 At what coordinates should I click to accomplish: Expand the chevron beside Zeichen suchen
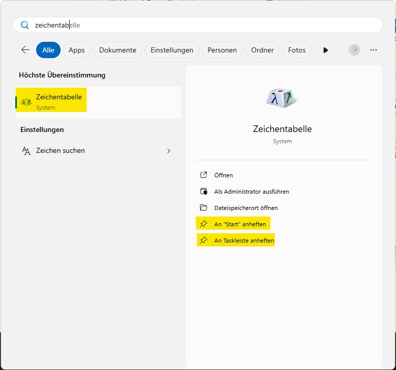point(169,151)
